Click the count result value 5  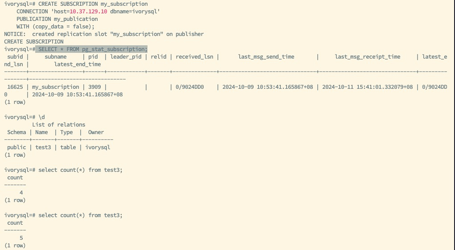pos(21,238)
